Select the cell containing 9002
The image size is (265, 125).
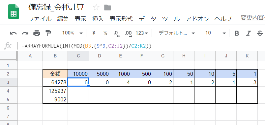[x=55, y=99]
